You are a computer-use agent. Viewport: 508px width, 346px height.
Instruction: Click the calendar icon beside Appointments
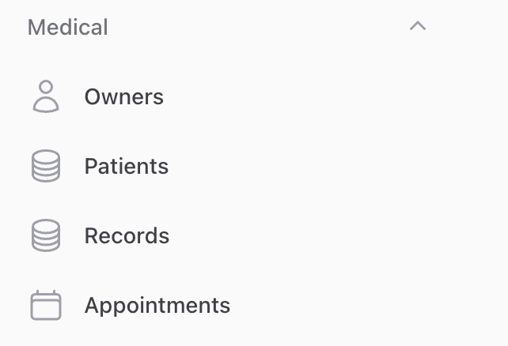46,306
